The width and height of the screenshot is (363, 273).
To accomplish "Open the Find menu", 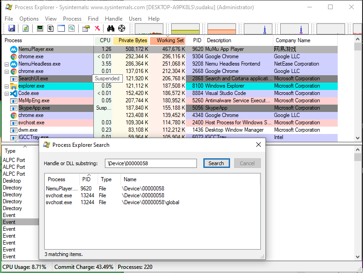I will [93, 19].
